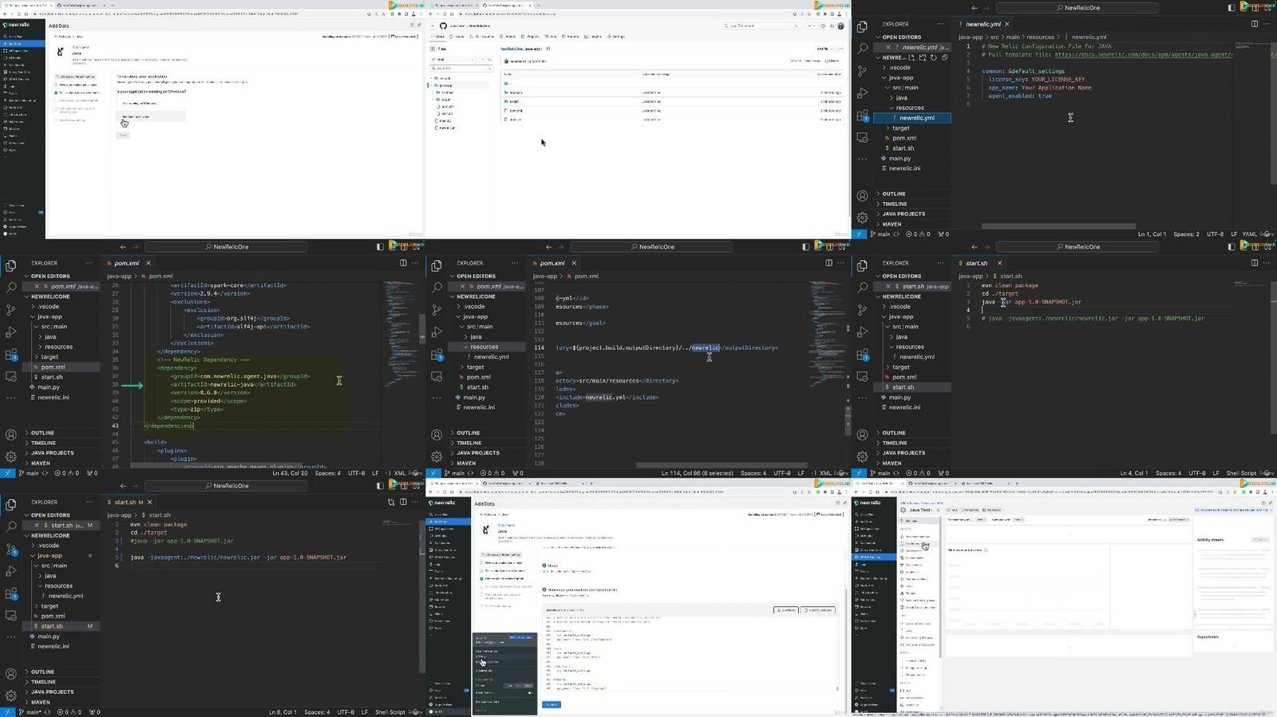
Task: Select start.sh M tab in modified window
Action: [x=129, y=502]
